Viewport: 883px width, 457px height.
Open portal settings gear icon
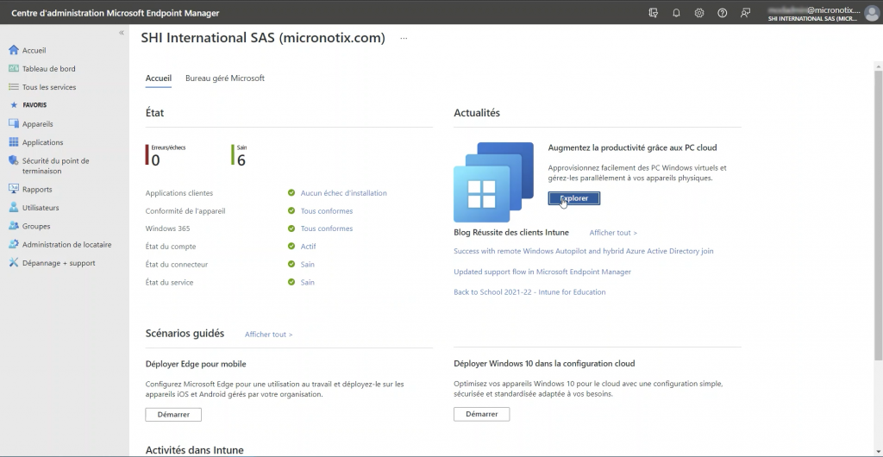[698, 12]
